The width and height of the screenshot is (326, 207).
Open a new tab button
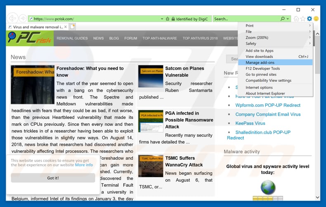click(x=72, y=27)
